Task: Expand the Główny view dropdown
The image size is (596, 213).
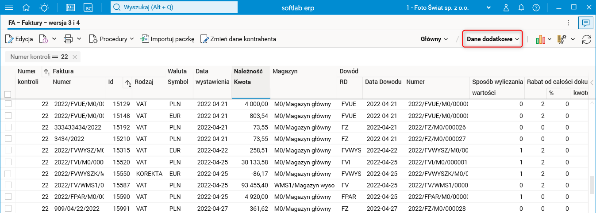Action: tap(434, 39)
